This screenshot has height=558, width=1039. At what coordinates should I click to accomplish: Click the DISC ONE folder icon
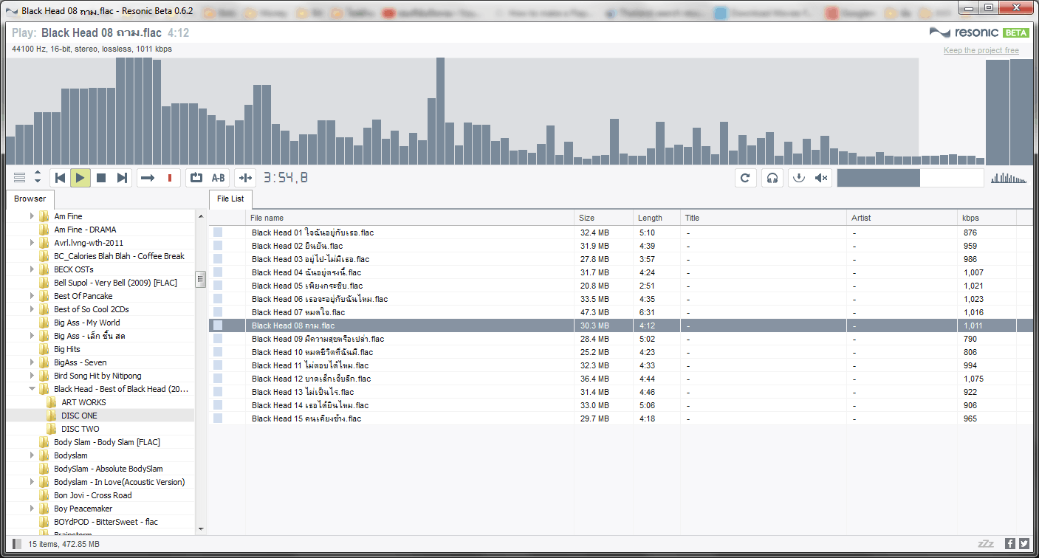pos(52,416)
